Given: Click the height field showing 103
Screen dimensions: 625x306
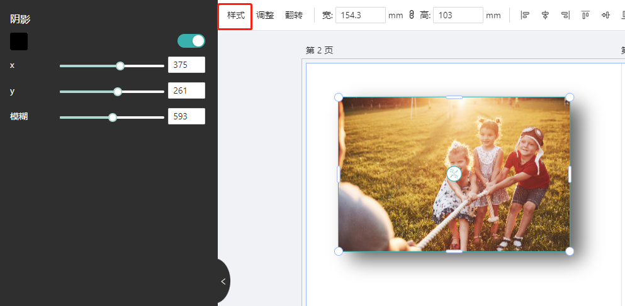Looking at the screenshot, I should [458, 15].
